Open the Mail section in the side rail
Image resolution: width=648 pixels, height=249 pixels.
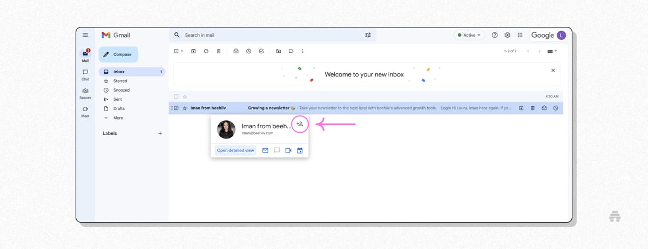[x=85, y=56]
